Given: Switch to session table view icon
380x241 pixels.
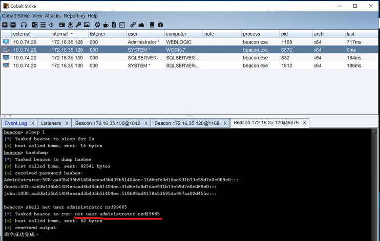Looking at the screenshot, I should click(43, 25).
